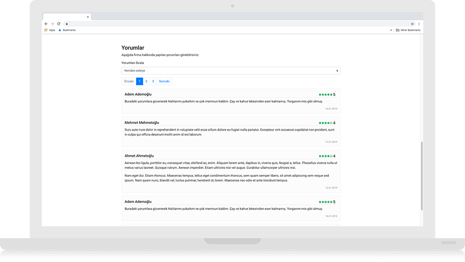Click the Yorumlar heading
Viewport: 465px width, 262px height.
click(x=133, y=48)
